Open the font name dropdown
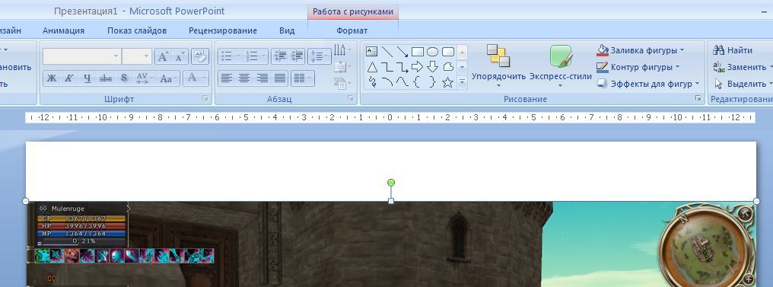Viewport: 773px width, 287px height. tap(116, 56)
